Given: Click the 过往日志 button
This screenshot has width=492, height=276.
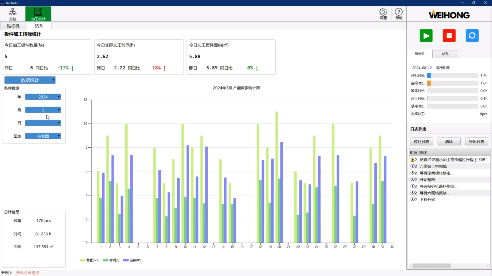Looking at the screenshot, I should coord(421,141).
